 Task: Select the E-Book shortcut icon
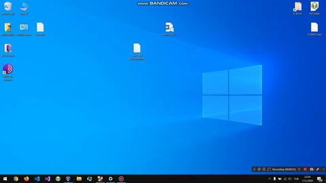tap(297, 8)
